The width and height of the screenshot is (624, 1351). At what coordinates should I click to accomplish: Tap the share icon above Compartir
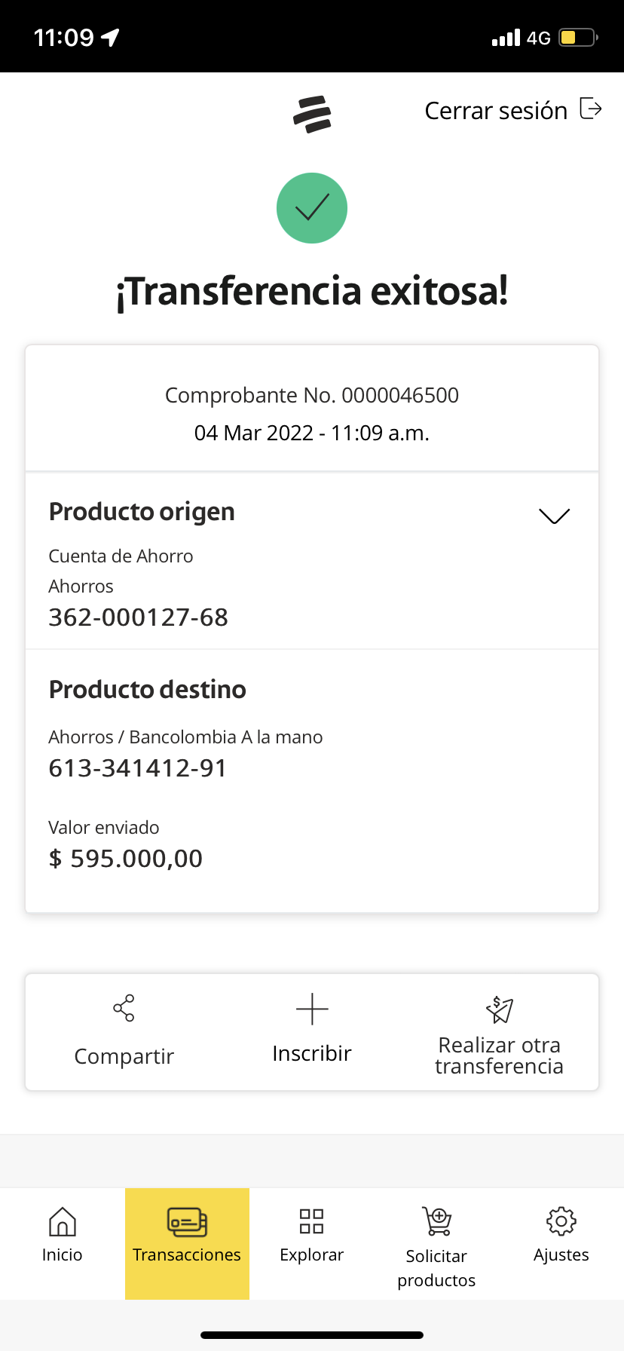[124, 1008]
